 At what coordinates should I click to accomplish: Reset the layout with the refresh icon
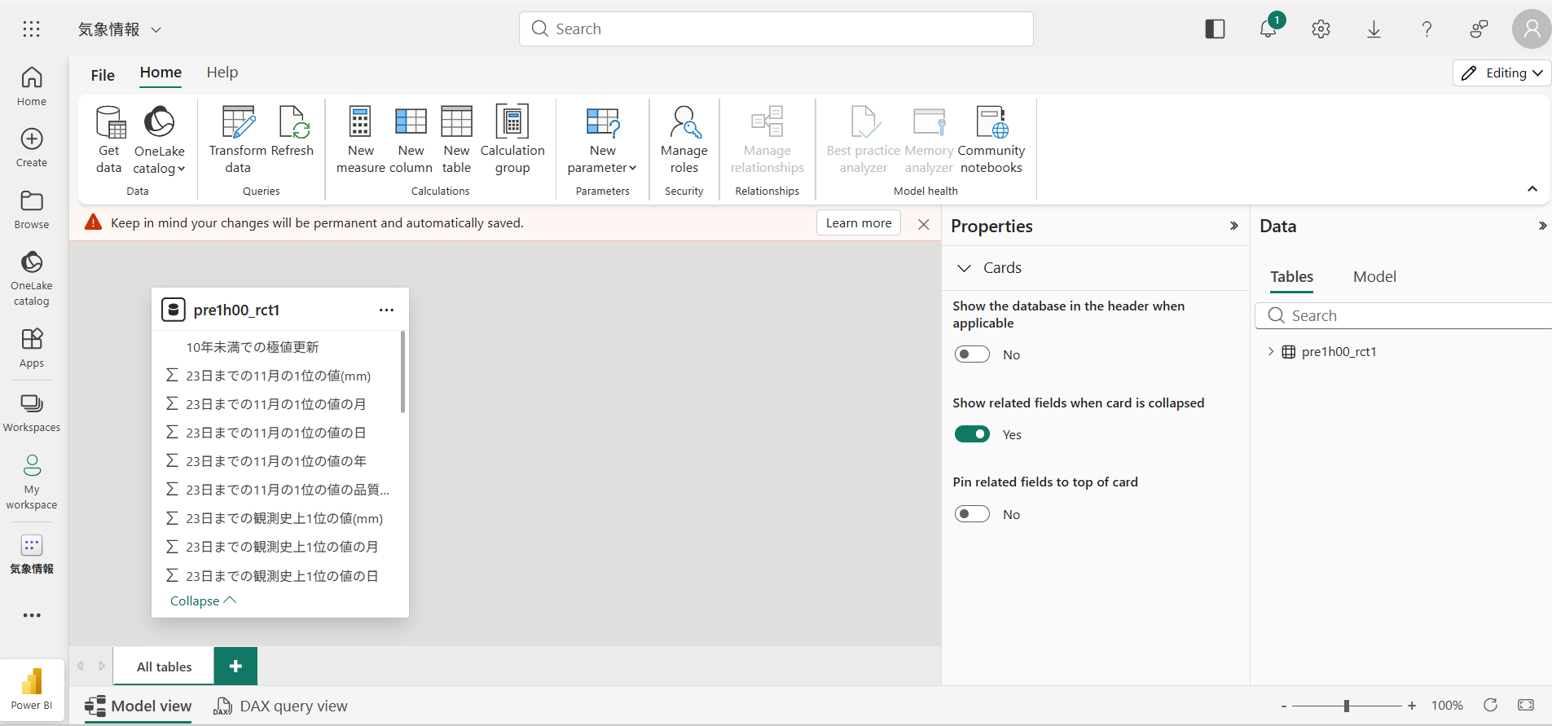(x=1490, y=705)
